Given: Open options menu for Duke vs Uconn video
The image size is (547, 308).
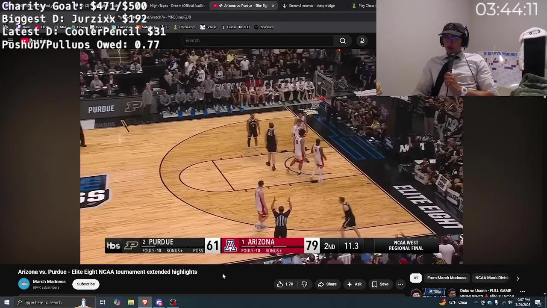Looking at the screenshot, I should 522,291.
